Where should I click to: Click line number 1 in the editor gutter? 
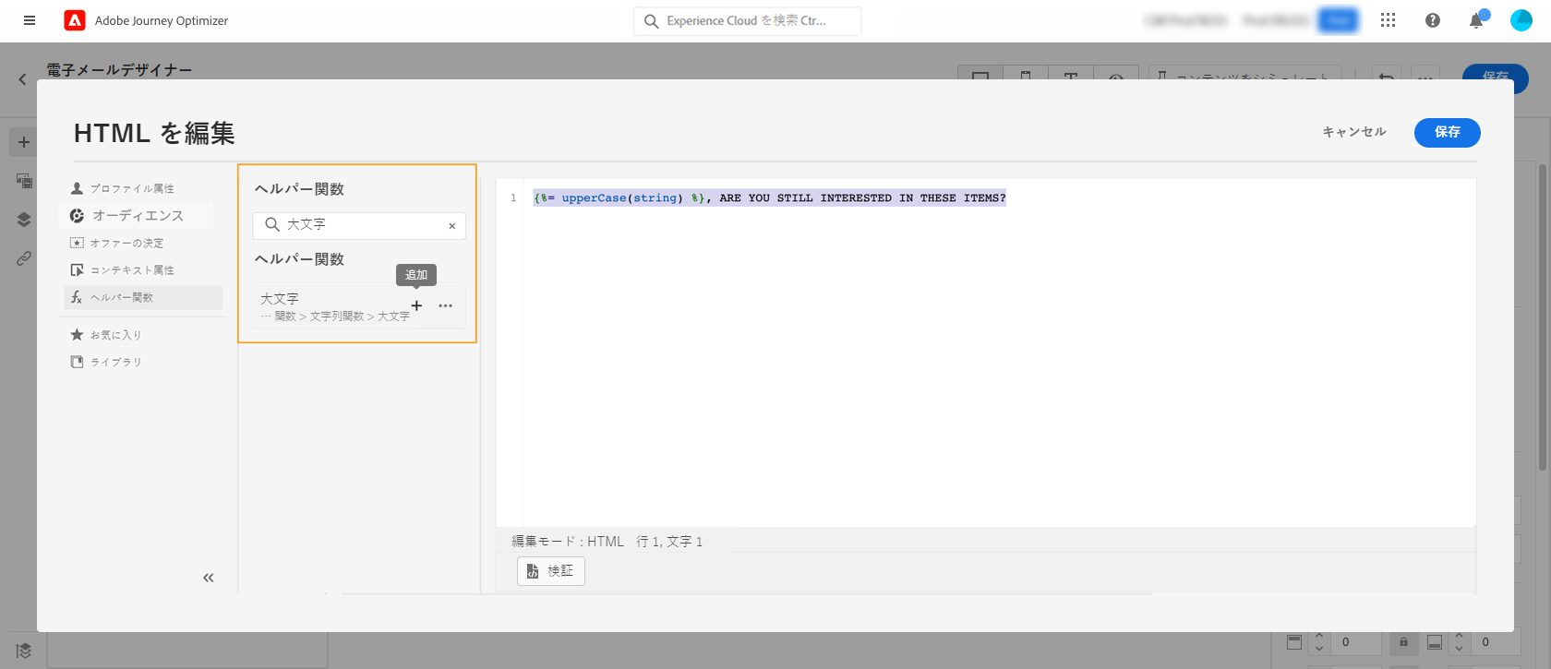pyautogui.click(x=513, y=198)
